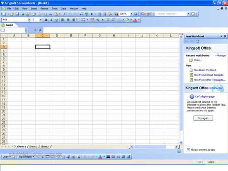
Task: Align cell text right
Action: point(73,20)
